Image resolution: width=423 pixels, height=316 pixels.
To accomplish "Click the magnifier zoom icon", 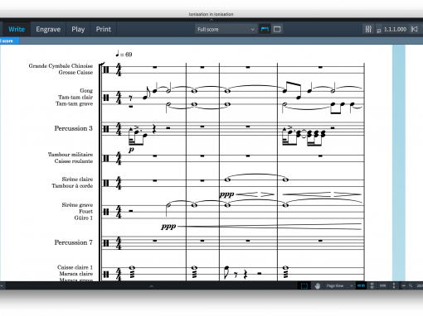I will pyautogui.click(x=411, y=285).
